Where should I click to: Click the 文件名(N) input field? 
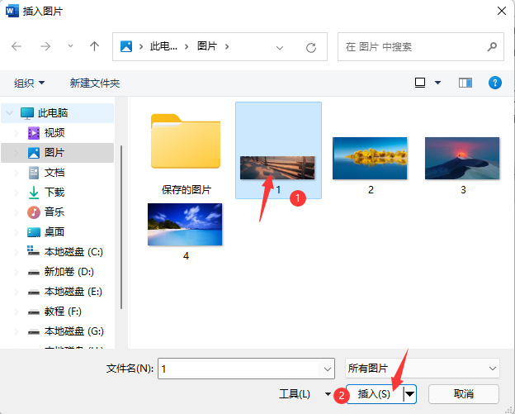tap(239, 369)
